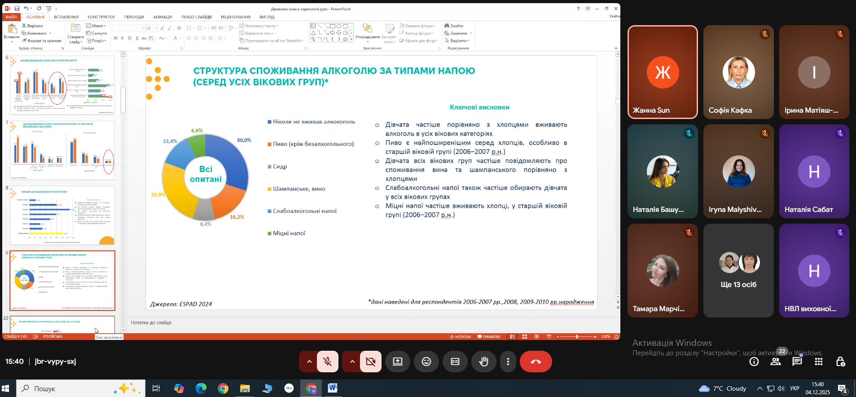
Task: Unmute the microphone toggle
Action: (328, 362)
